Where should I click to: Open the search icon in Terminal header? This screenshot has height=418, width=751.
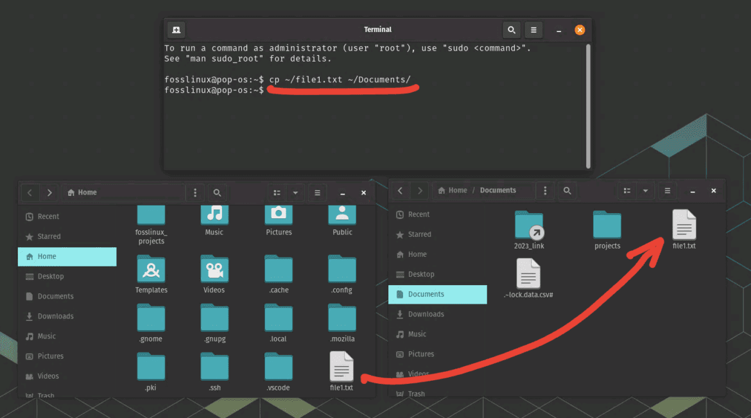click(x=512, y=30)
